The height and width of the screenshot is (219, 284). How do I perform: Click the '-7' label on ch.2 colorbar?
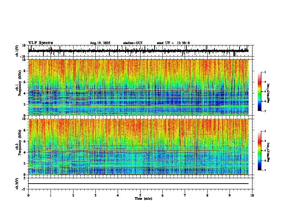[265, 170]
